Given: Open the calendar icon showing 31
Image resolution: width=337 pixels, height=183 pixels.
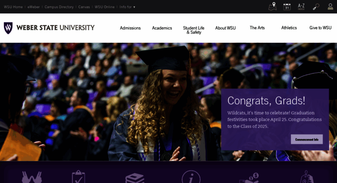Looking at the screenshot, I should click(x=287, y=6).
